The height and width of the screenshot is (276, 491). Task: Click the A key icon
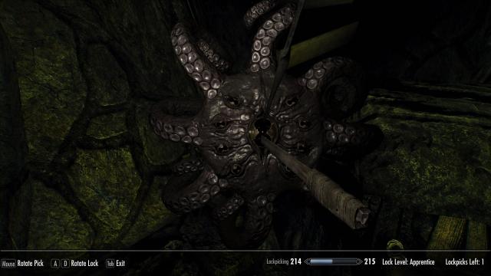[x=55, y=264]
